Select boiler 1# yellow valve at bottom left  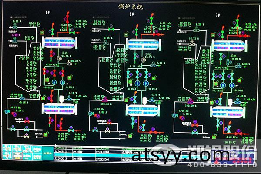[x=27, y=136]
